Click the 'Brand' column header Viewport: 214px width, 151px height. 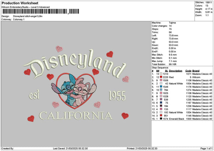(196, 71)
